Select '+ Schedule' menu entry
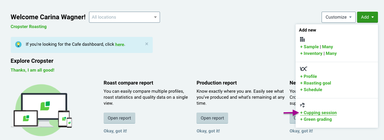This screenshot has width=384, height=140. (311, 90)
